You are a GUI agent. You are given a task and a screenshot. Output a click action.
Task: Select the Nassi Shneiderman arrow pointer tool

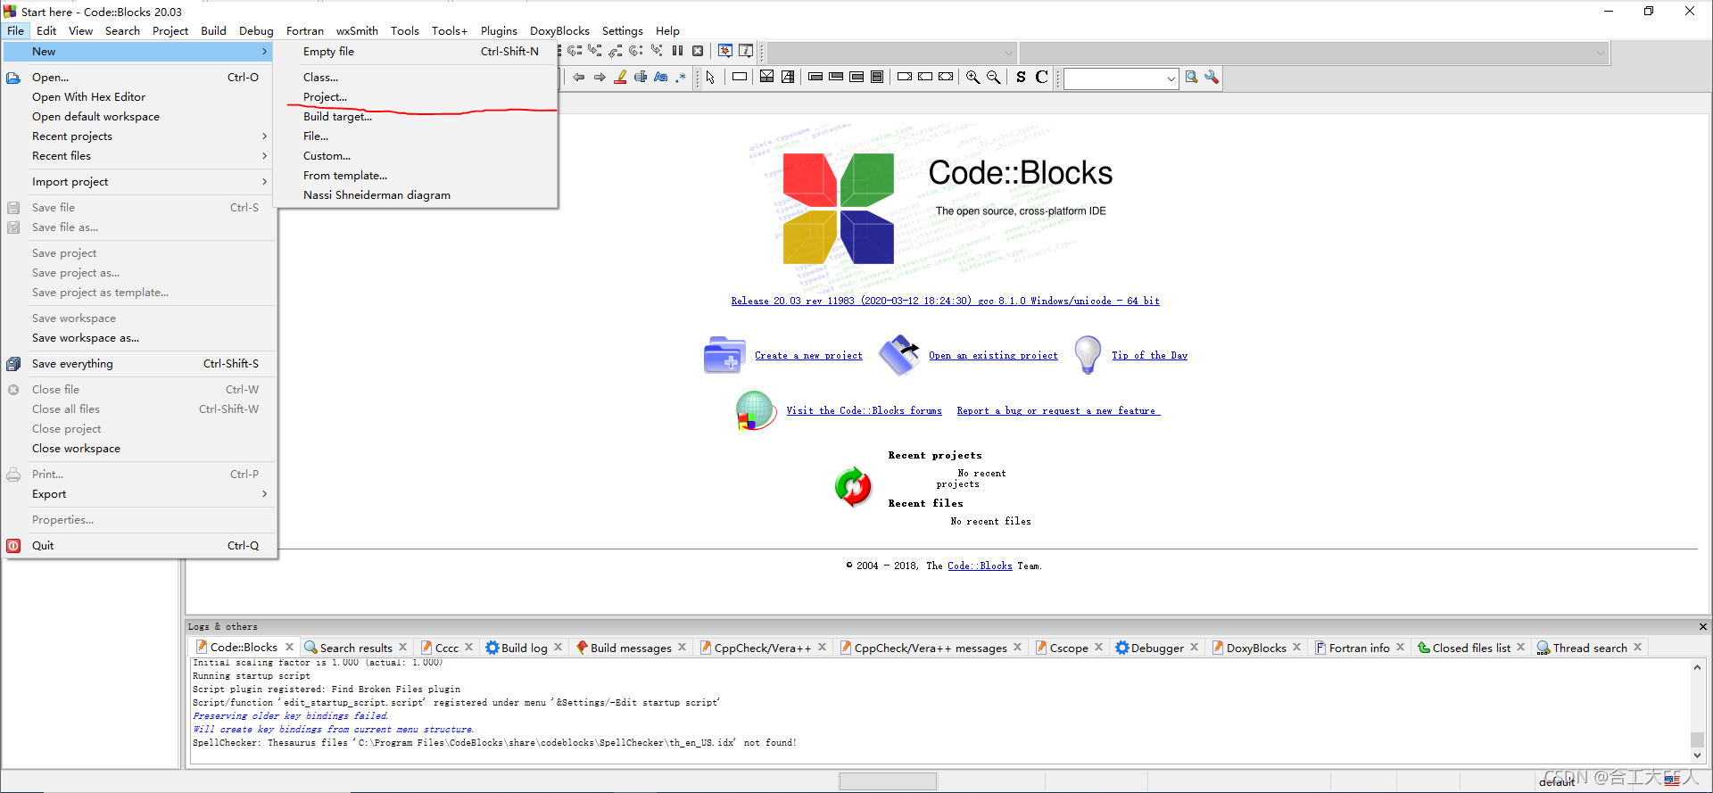coord(710,78)
